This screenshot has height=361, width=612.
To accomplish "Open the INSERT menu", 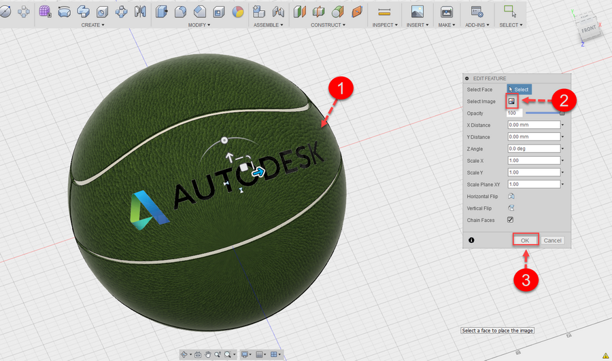I will coord(418,25).
